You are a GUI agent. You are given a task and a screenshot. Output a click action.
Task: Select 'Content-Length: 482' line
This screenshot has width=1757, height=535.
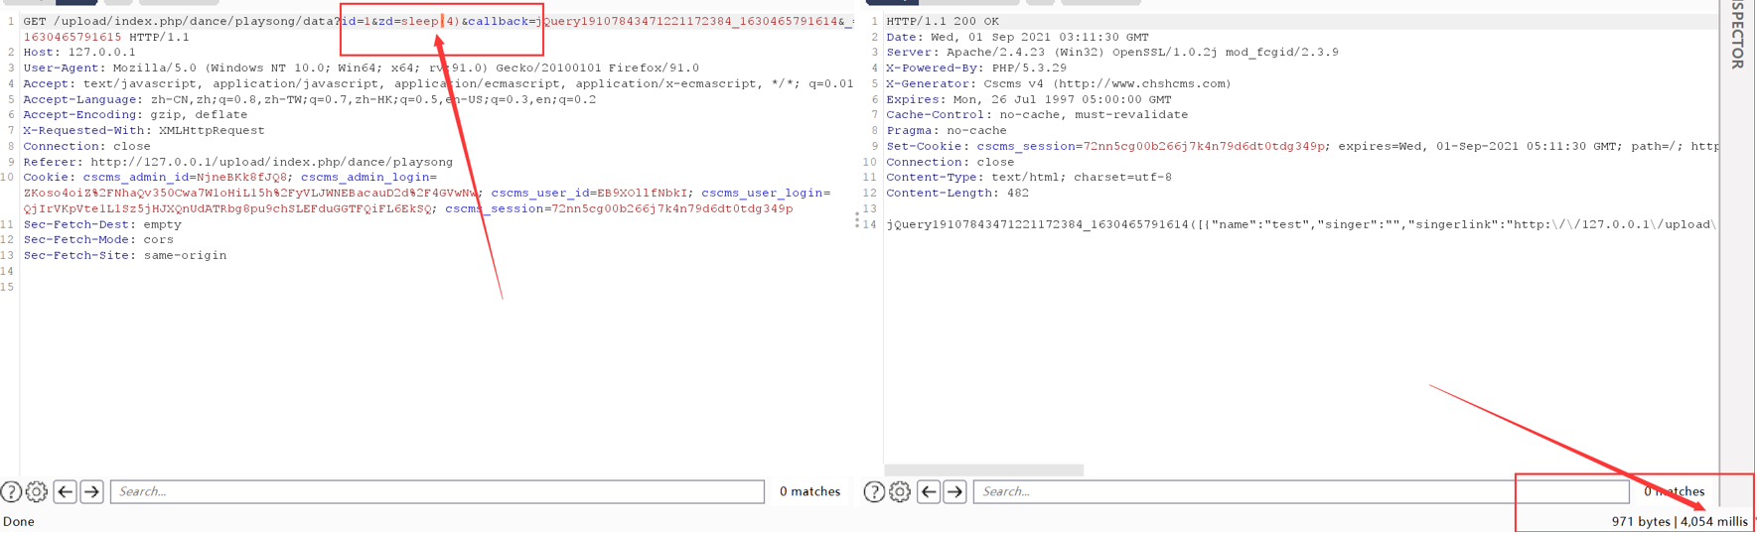957,193
